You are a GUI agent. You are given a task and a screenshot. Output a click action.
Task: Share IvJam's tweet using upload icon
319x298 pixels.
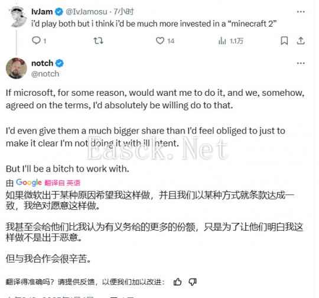point(301,41)
